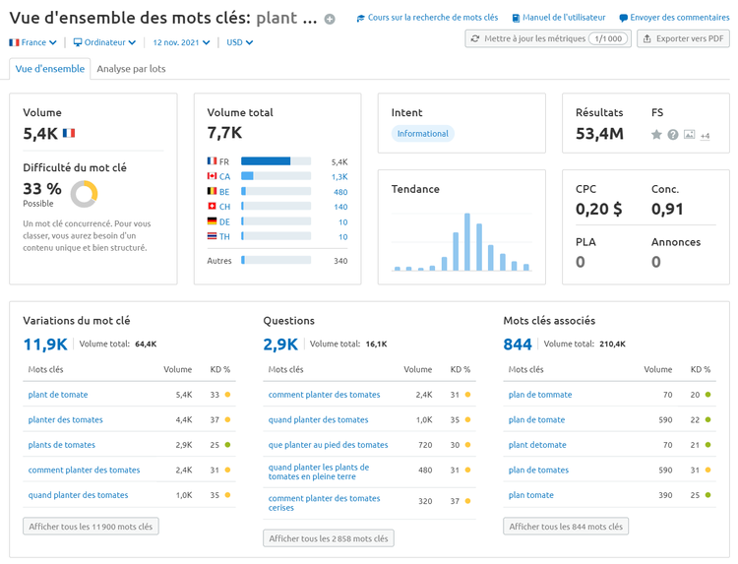Click the 1/1 000 metrics counter

coord(608,38)
